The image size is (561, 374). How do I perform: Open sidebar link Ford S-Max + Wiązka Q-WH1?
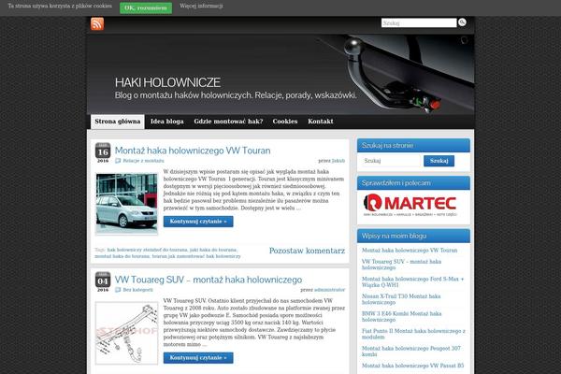pos(412,281)
